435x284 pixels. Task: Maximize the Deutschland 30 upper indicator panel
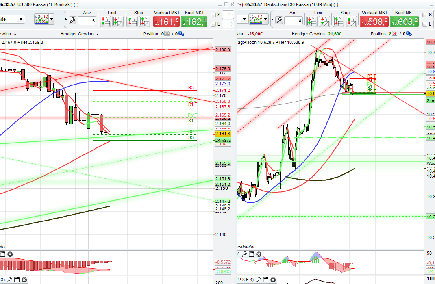pos(251,254)
